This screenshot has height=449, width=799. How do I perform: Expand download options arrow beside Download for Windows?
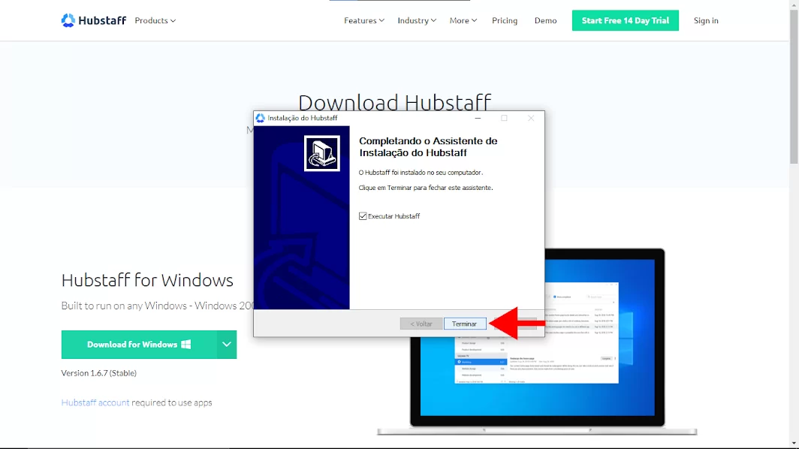pos(227,345)
